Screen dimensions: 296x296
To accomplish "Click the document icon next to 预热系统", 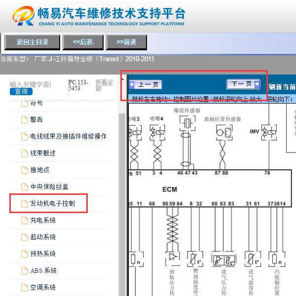I will 25,254.
